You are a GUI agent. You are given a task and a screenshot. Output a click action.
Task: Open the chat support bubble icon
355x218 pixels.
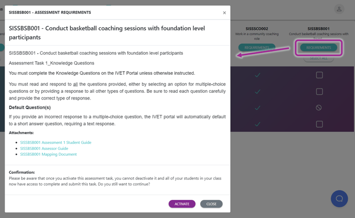click(339, 198)
